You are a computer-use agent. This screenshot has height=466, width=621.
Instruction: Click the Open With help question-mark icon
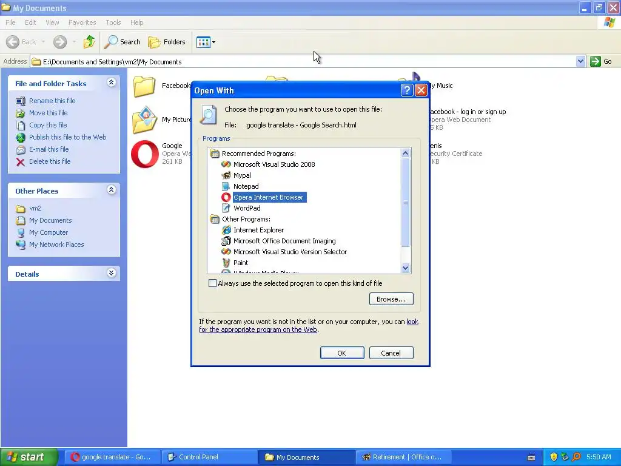click(x=407, y=90)
